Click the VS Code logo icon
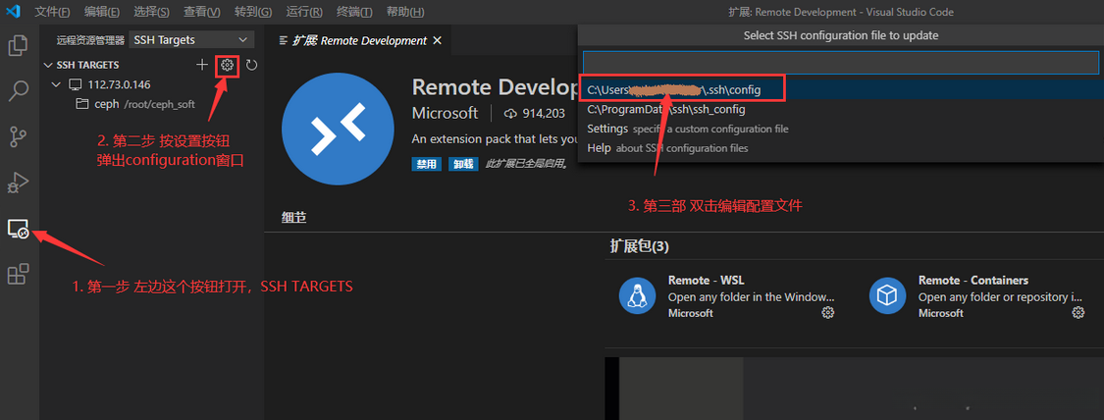 tap(14, 12)
